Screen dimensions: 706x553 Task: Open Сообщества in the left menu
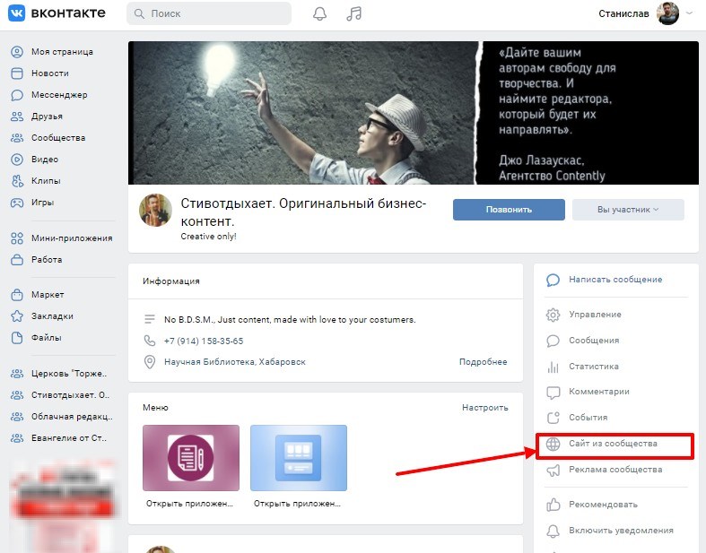pos(58,138)
